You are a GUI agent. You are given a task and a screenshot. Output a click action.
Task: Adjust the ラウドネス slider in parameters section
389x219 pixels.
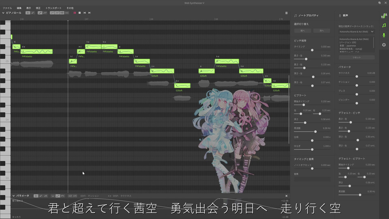tap(357, 77)
